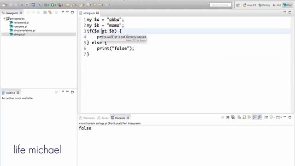295x166 pixels.
Task: Click the spelling tooltip for 'gt'
Action: 124,38
